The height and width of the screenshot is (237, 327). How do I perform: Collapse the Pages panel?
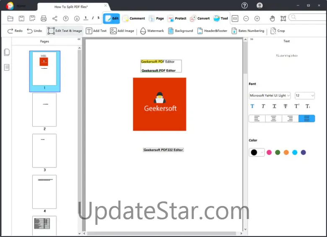[x=79, y=39]
